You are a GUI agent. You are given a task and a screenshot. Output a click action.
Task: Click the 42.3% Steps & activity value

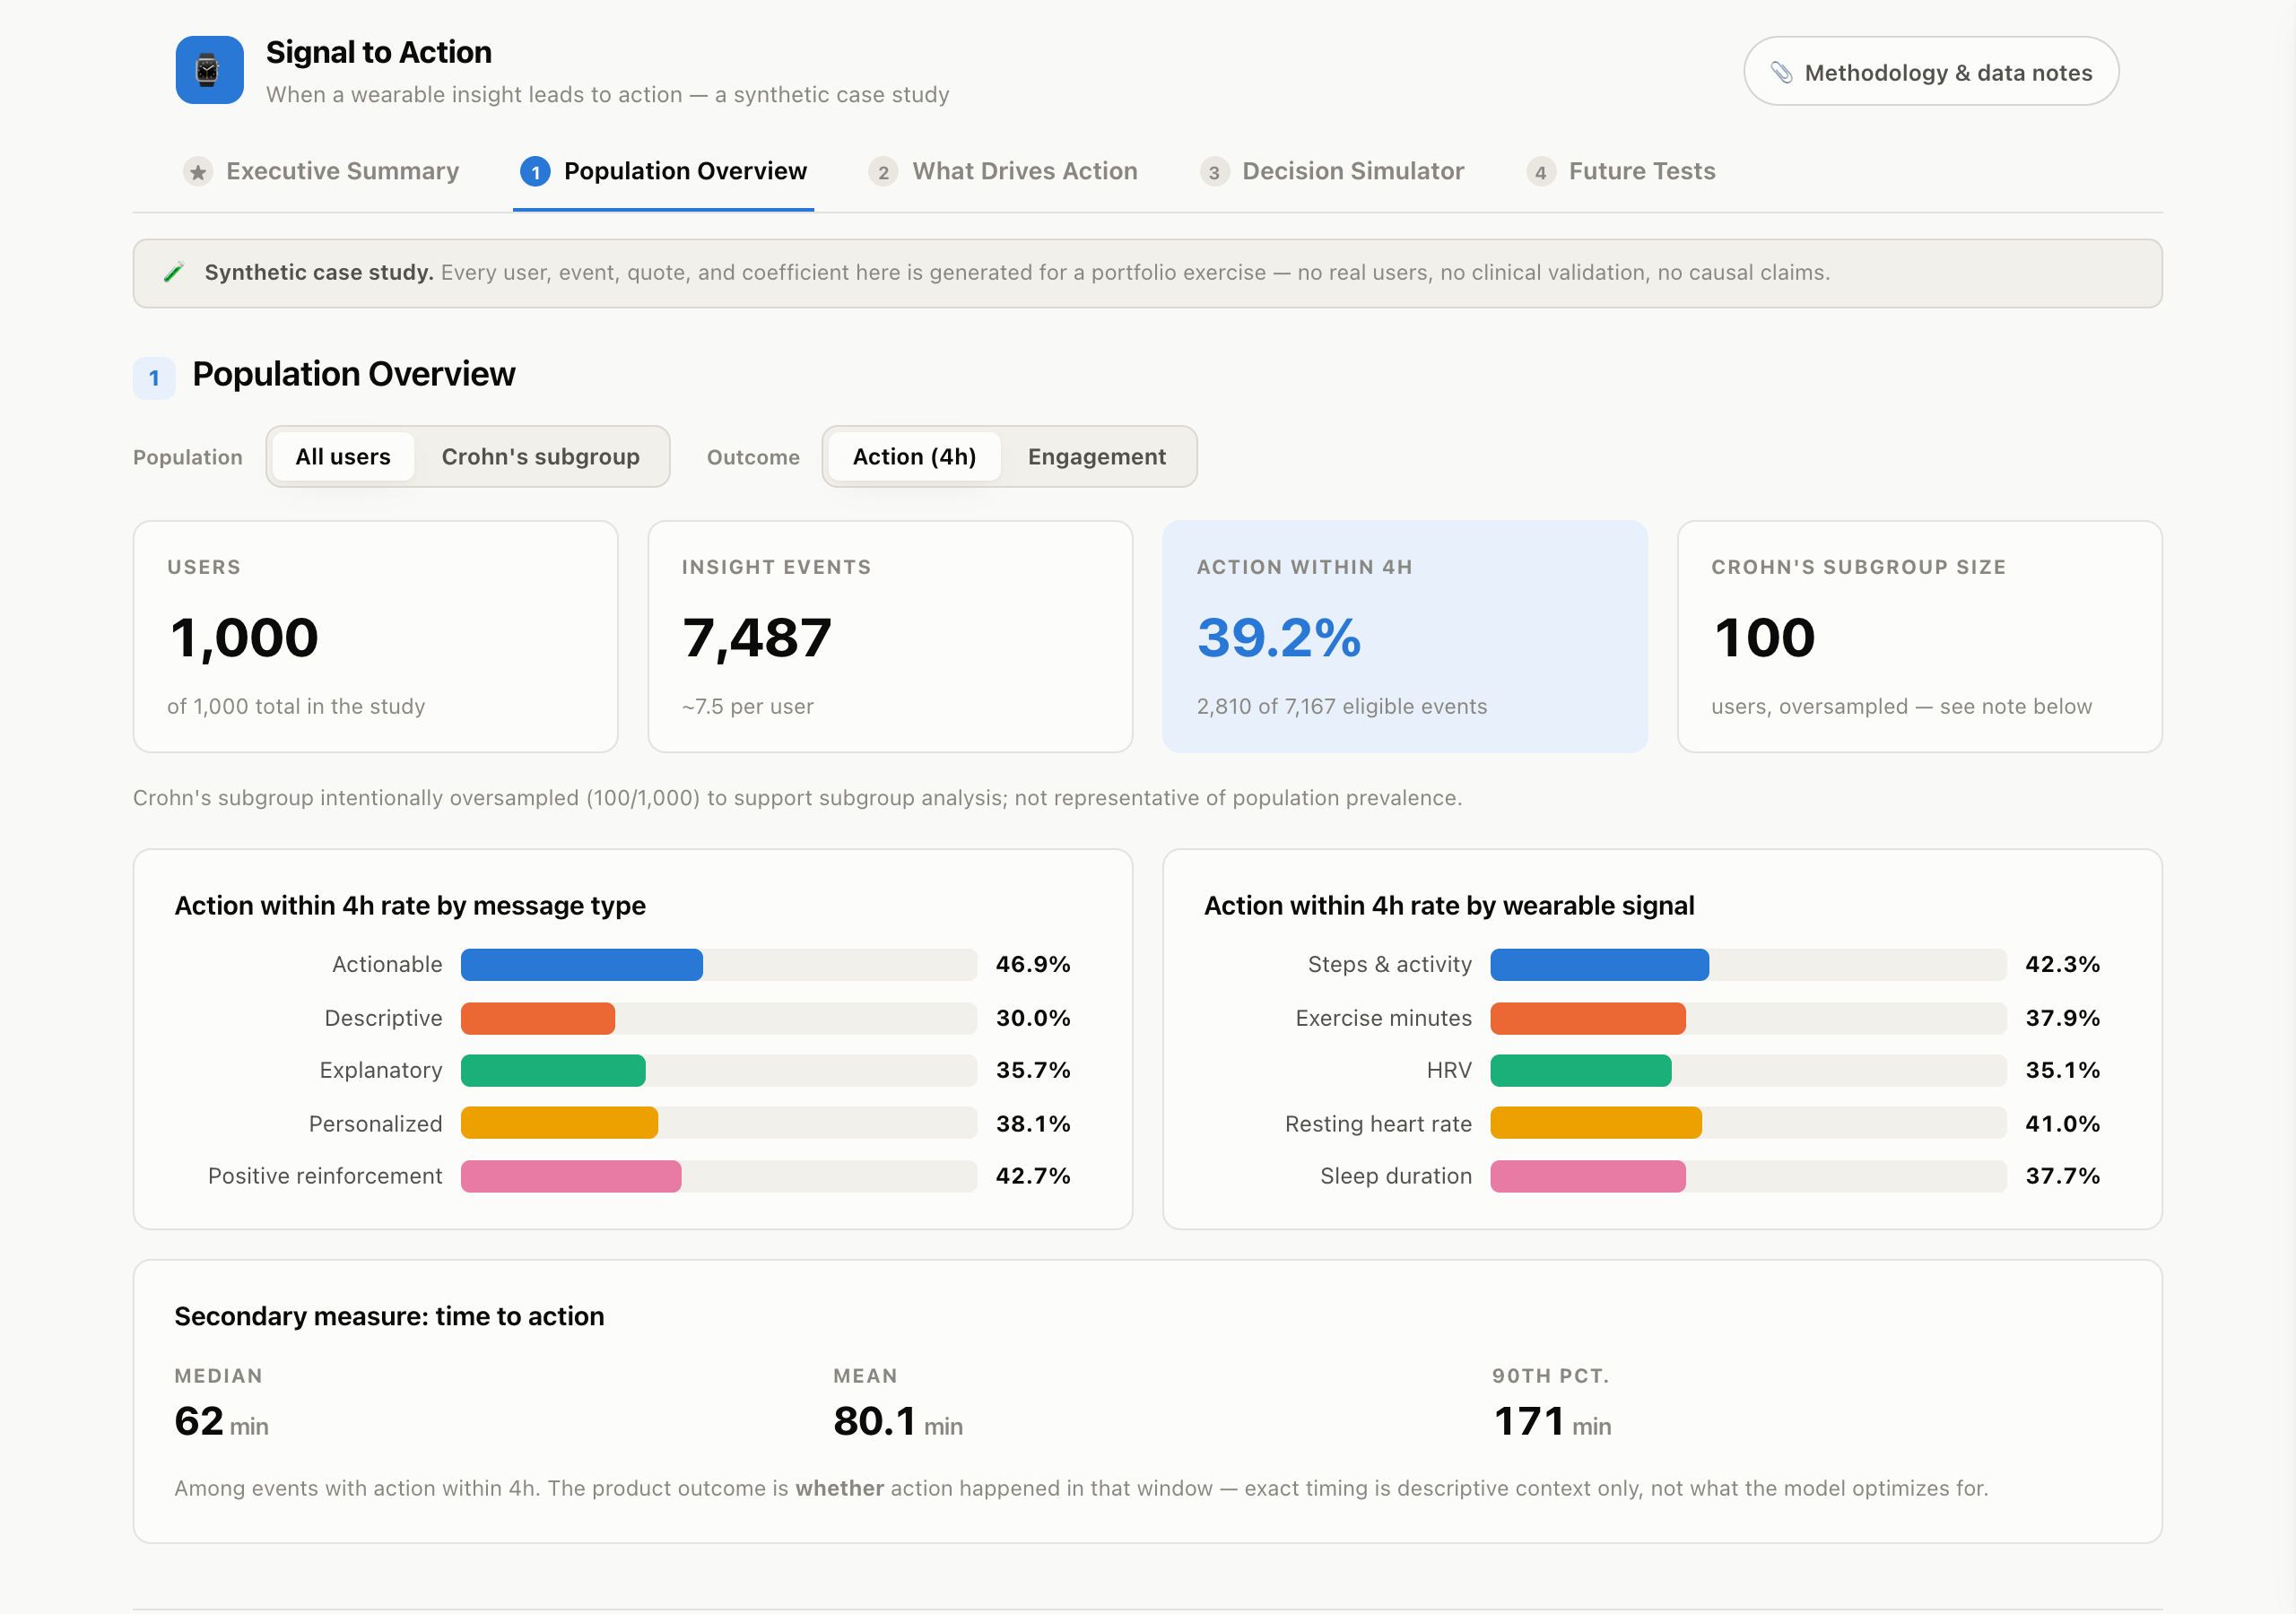click(2063, 965)
